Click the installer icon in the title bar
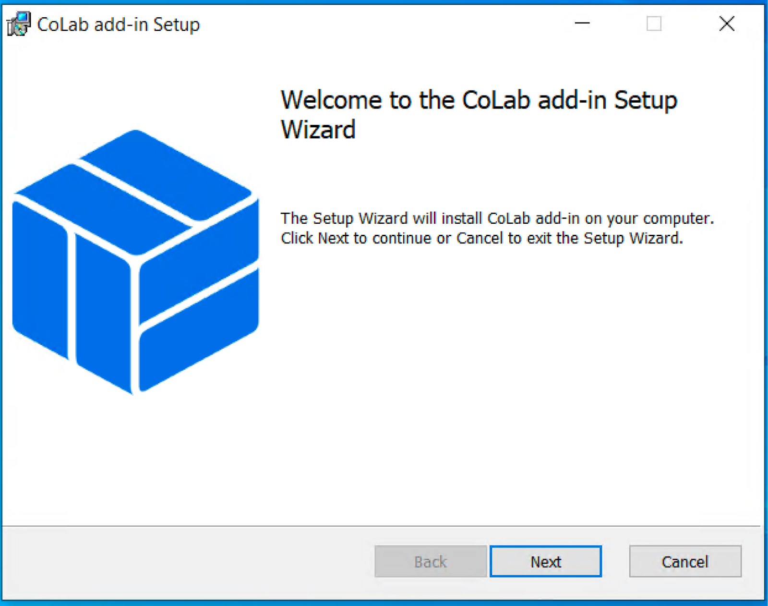768x606 pixels. point(19,24)
